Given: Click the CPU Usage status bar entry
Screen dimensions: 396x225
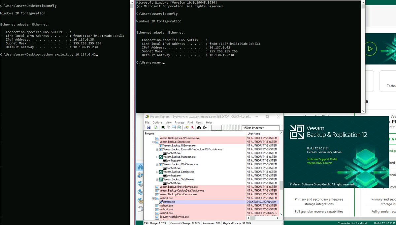Looking at the screenshot, I should coord(155,223).
